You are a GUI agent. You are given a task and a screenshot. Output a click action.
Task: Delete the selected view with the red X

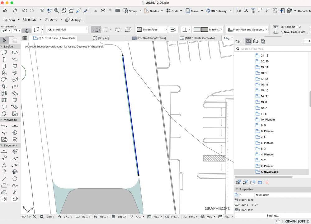click(267, 182)
